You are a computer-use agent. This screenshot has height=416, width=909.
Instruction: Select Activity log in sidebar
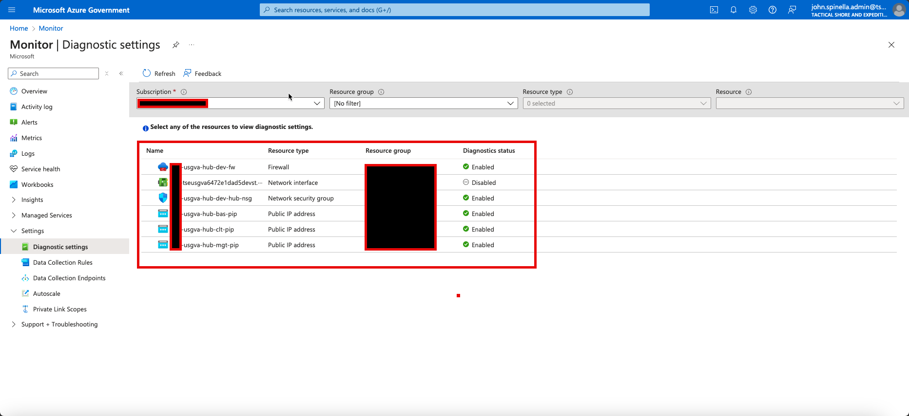[x=37, y=107]
